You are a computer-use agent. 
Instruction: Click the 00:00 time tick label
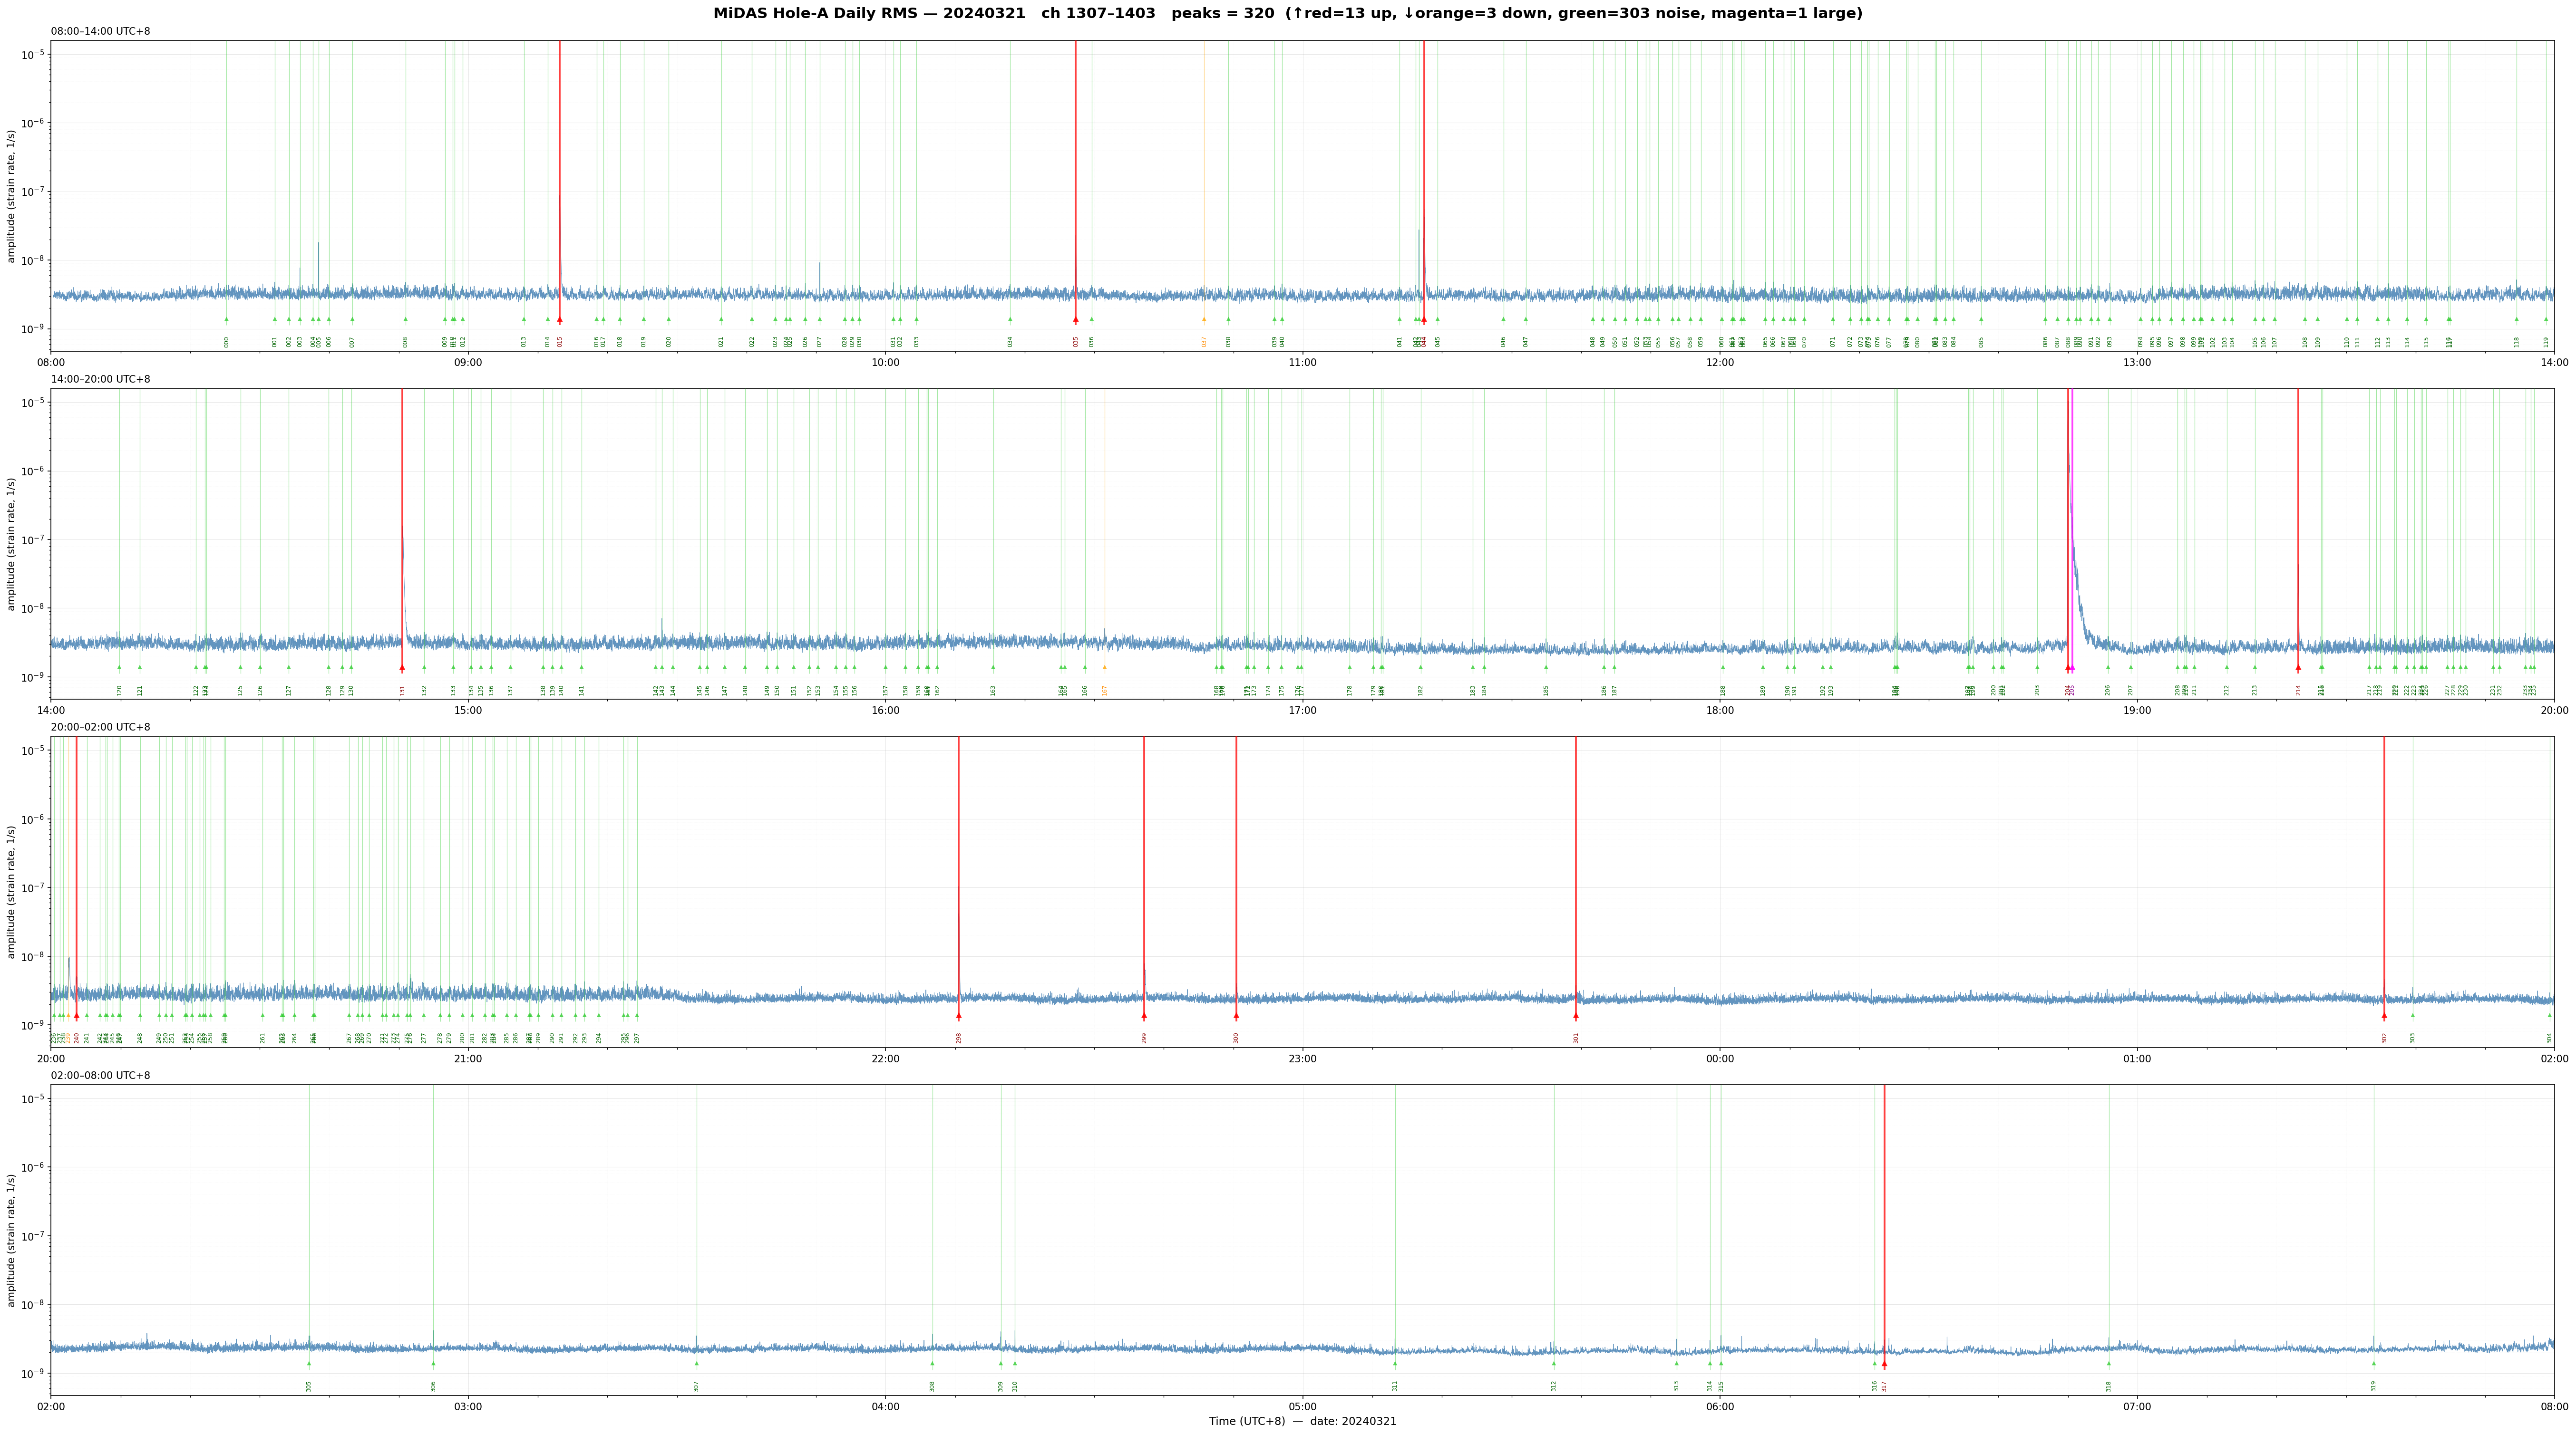click(x=1720, y=1058)
